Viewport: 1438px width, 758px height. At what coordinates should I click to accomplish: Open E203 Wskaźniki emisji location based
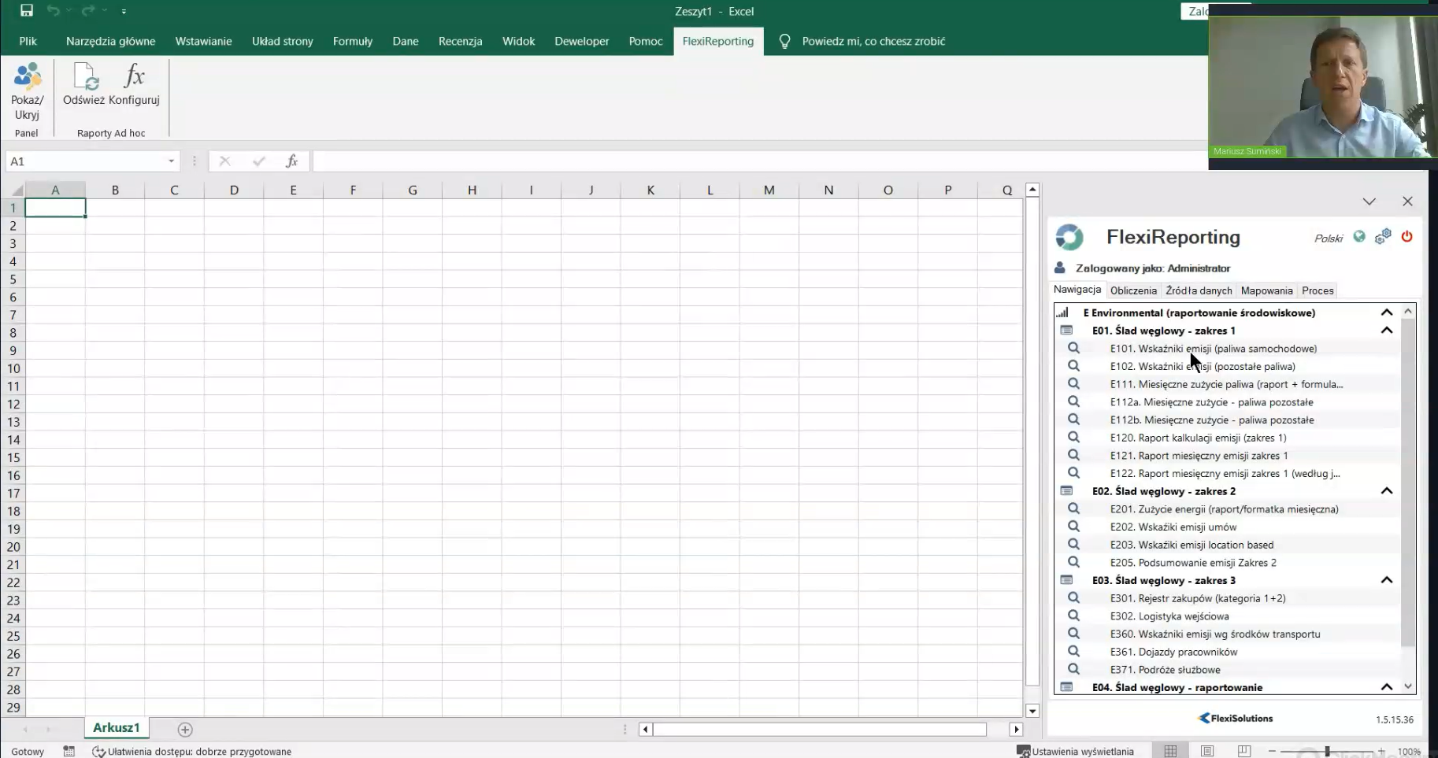[1192, 545]
